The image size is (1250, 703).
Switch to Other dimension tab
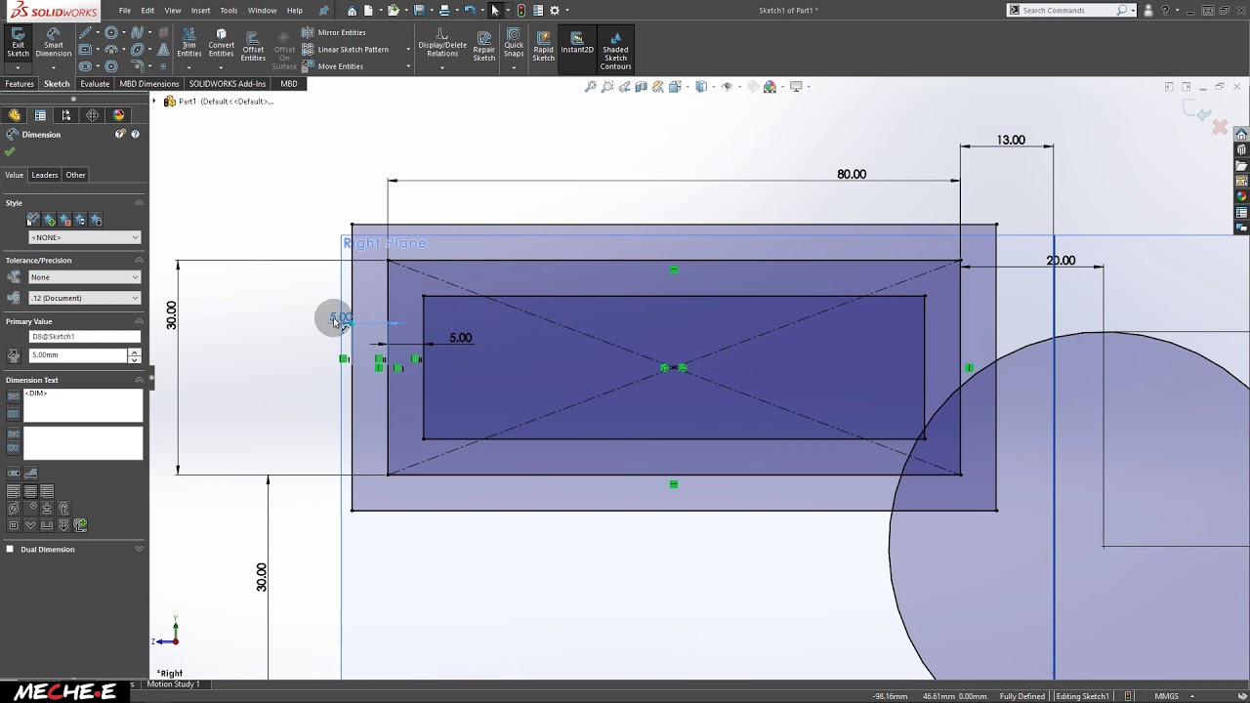[x=75, y=175]
